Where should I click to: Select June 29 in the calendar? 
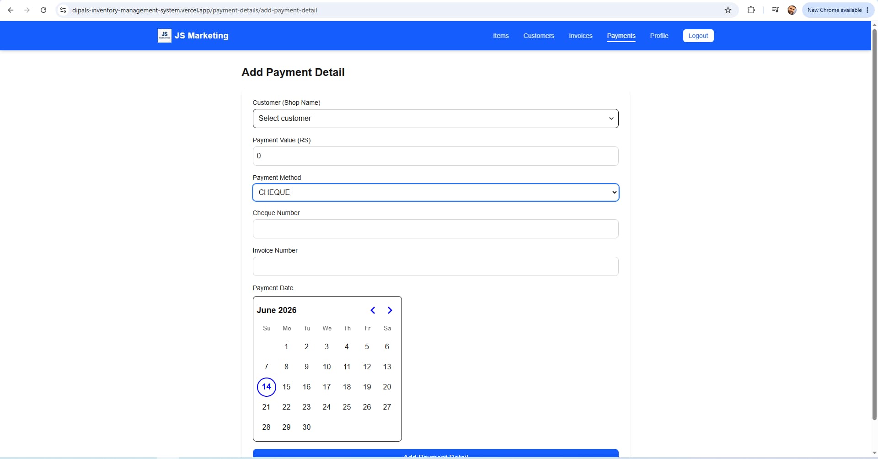(286, 427)
